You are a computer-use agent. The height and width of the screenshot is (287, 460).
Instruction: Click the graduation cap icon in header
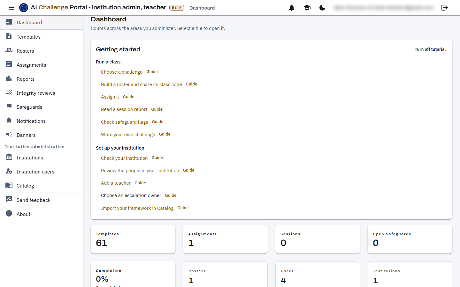click(x=307, y=8)
